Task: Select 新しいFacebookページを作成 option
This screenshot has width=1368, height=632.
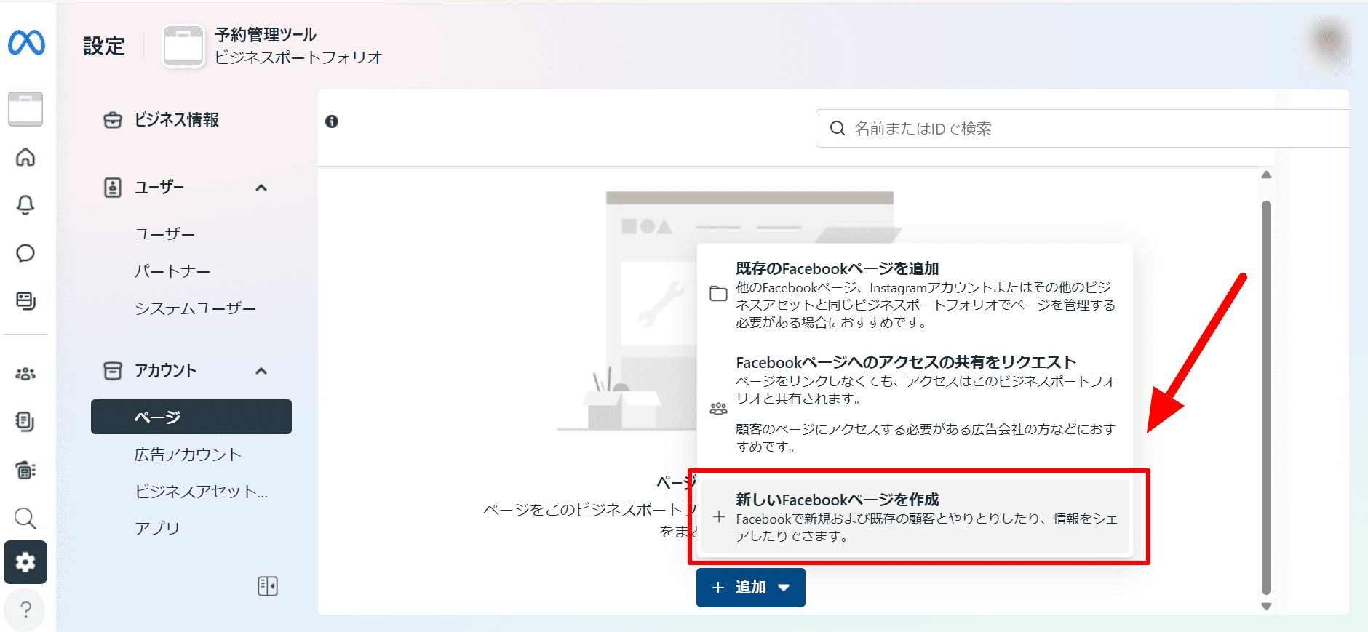Action: click(x=915, y=517)
